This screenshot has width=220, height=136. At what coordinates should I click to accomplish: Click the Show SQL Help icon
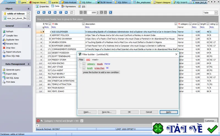[4, 56]
